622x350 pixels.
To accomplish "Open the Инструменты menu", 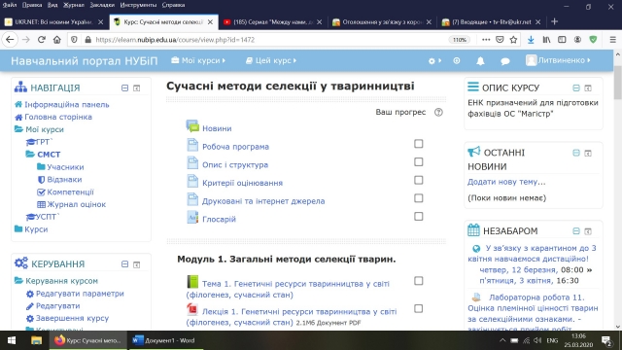I will pos(138,5).
